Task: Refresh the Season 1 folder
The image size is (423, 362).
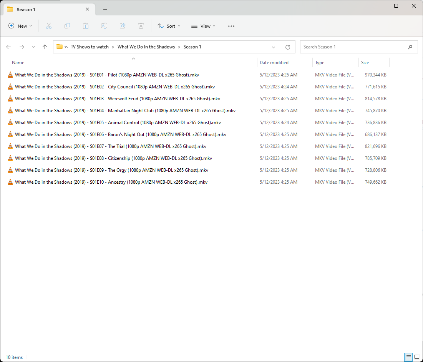Action: (288, 47)
